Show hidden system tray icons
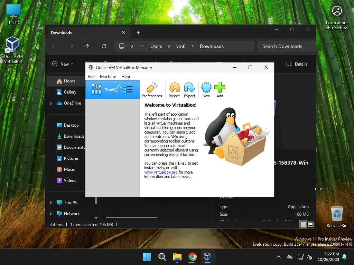 (x=279, y=257)
